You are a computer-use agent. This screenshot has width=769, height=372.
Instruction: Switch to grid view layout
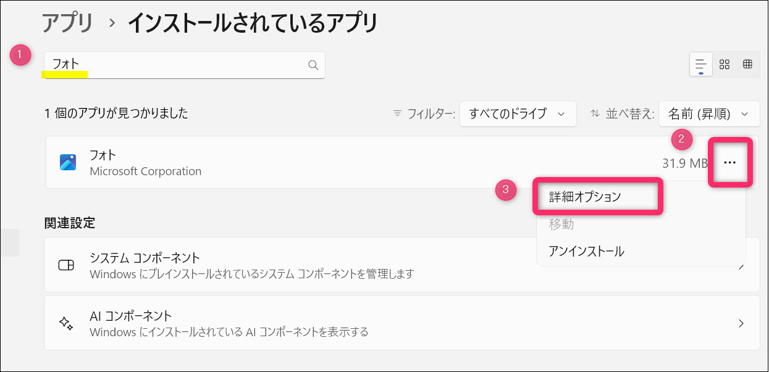pyautogui.click(x=725, y=64)
